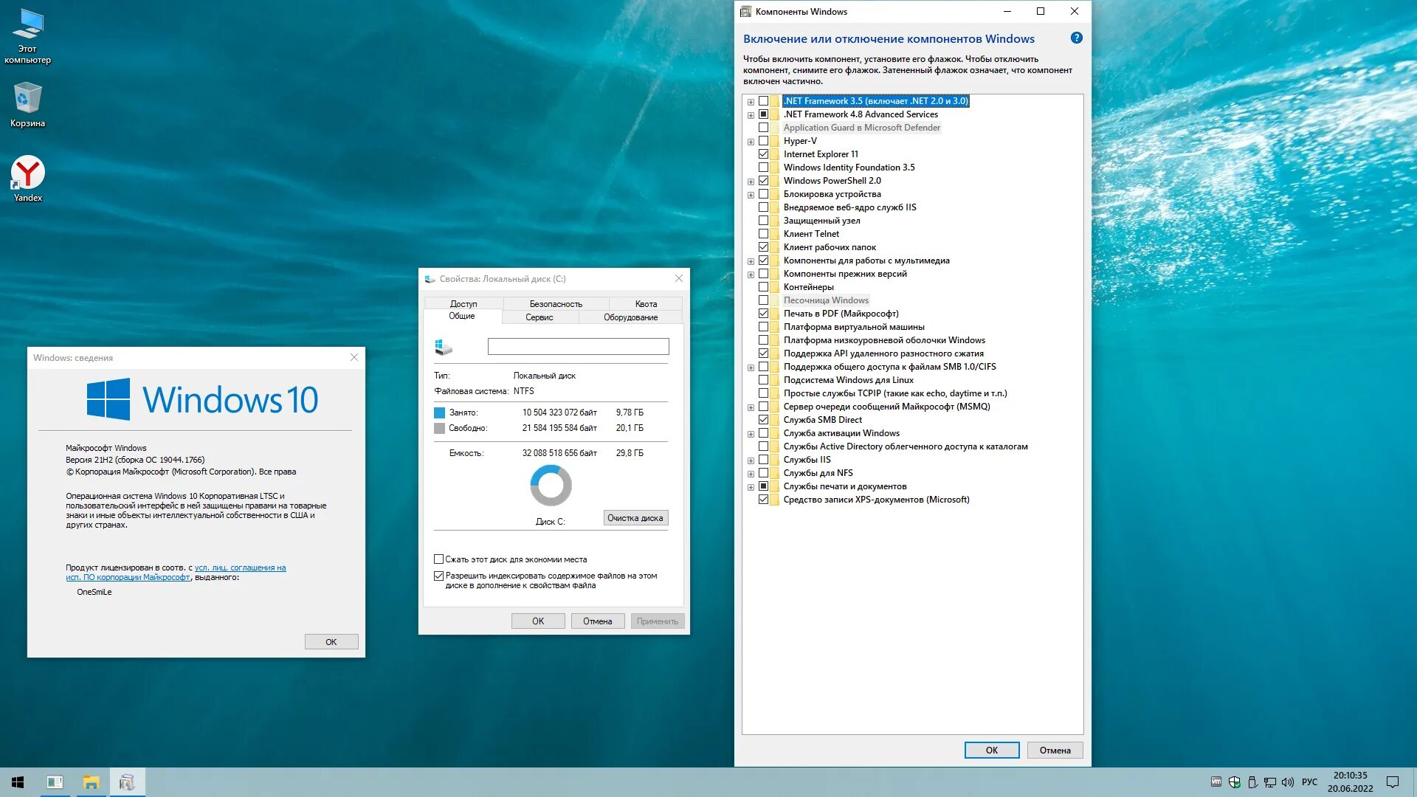The height and width of the screenshot is (797, 1417).
Task: Uncheck Internet Explorer 11 component
Action: click(763, 154)
